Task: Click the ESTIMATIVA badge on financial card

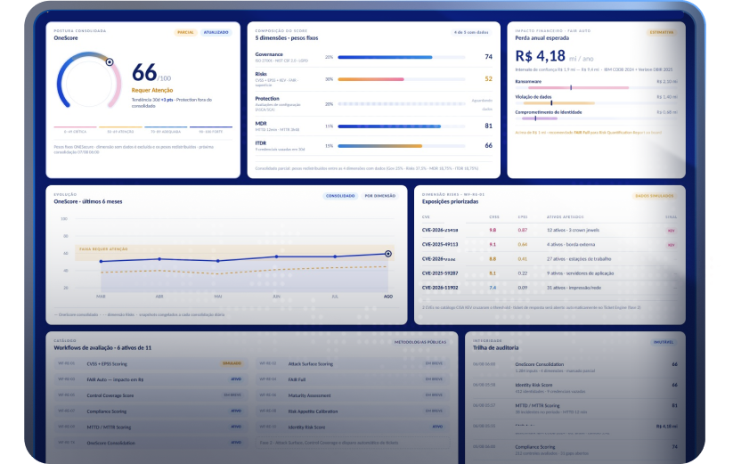Action: click(662, 32)
